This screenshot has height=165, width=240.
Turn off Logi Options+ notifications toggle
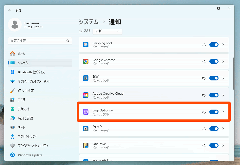coord(214,112)
